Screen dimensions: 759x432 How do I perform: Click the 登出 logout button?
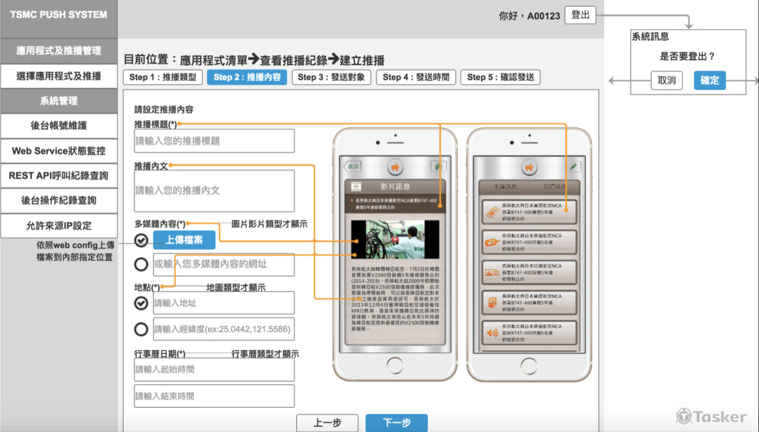tap(580, 15)
